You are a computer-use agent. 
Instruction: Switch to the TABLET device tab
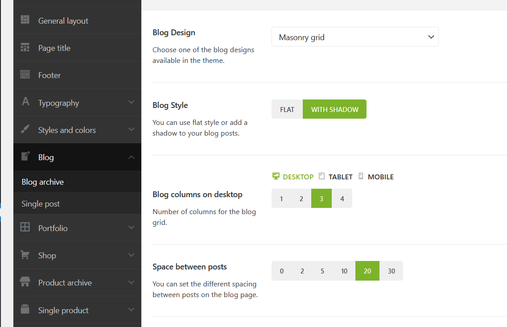(x=336, y=177)
